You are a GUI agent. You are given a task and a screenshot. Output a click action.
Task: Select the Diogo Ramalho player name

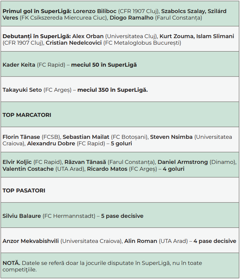(x=132, y=18)
